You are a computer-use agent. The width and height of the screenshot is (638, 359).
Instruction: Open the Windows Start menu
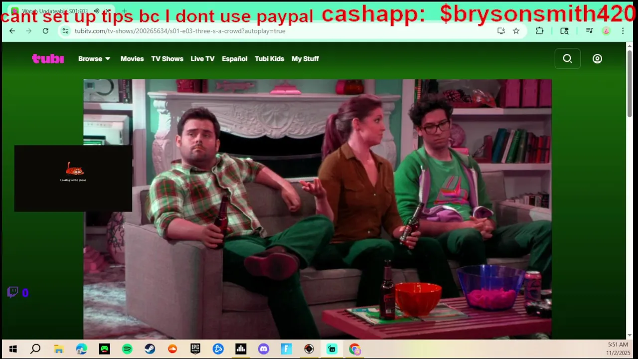pos(13,349)
